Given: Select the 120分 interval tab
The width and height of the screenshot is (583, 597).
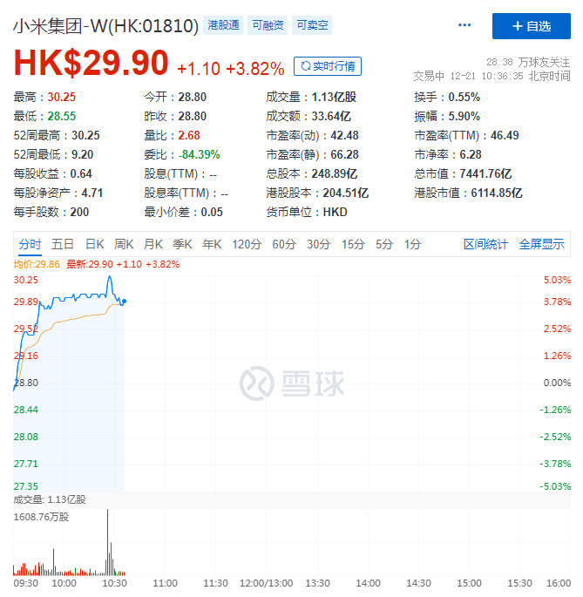Looking at the screenshot, I should (247, 244).
